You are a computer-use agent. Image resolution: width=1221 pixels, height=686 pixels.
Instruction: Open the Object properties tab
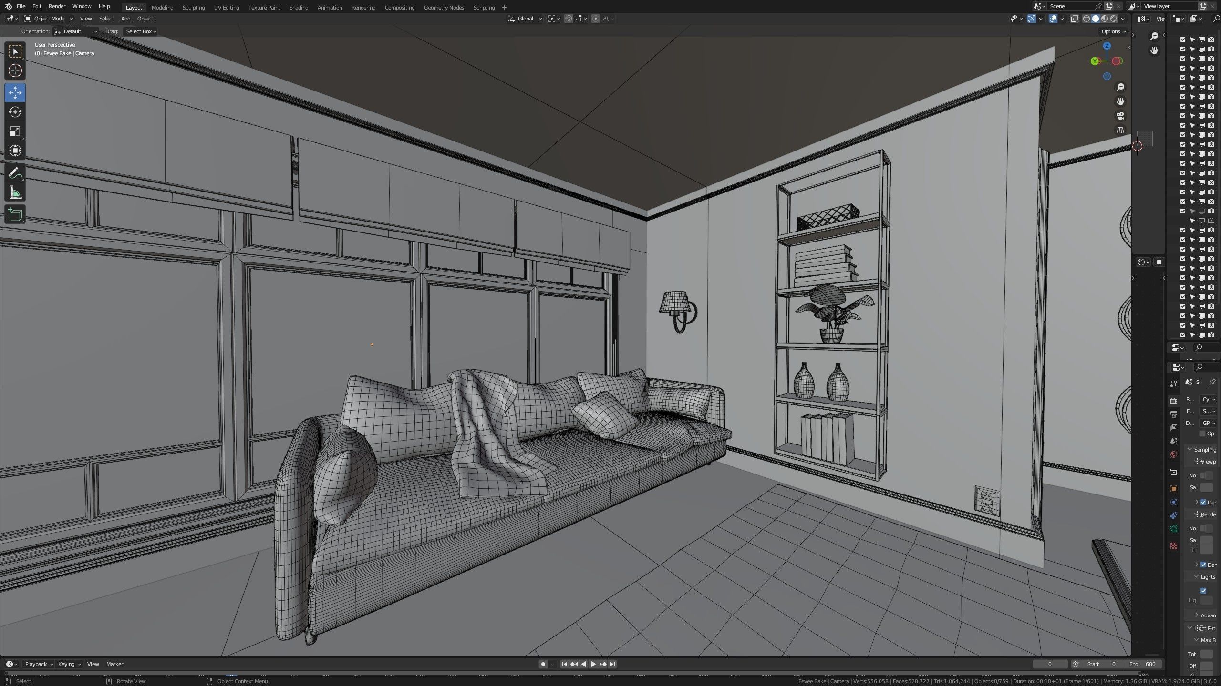(1174, 489)
